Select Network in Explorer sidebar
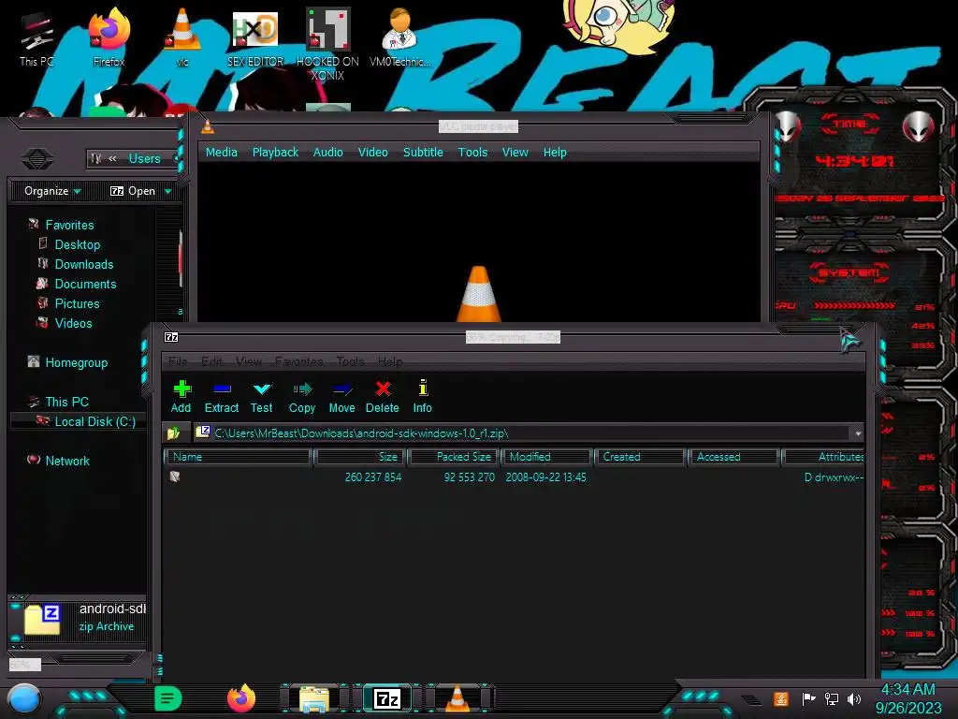The width and height of the screenshot is (958, 719). (x=67, y=461)
